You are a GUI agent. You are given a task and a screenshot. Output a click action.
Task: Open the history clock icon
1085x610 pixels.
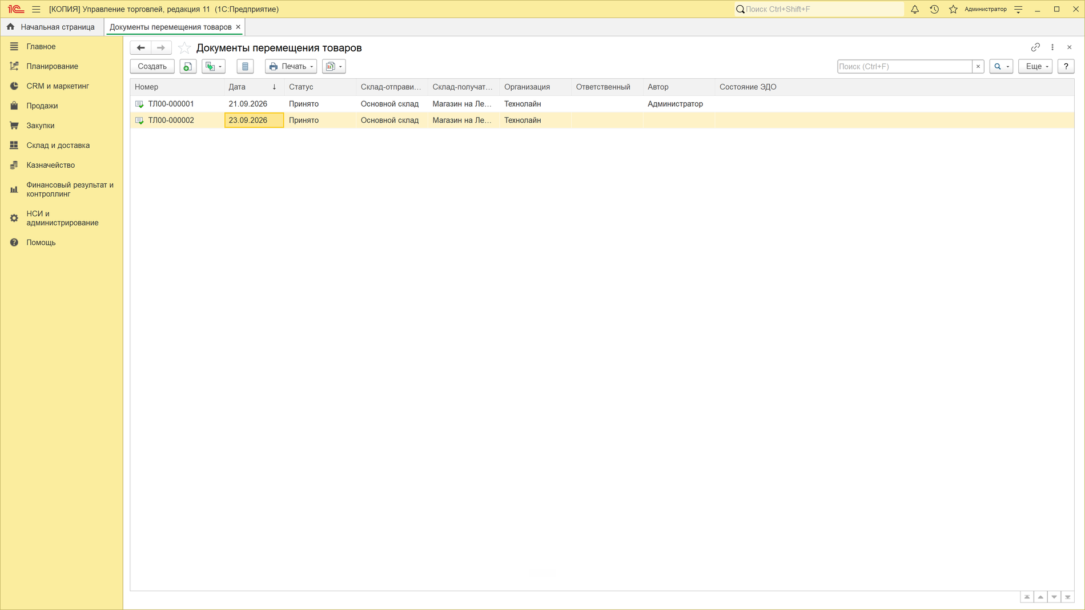point(934,9)
